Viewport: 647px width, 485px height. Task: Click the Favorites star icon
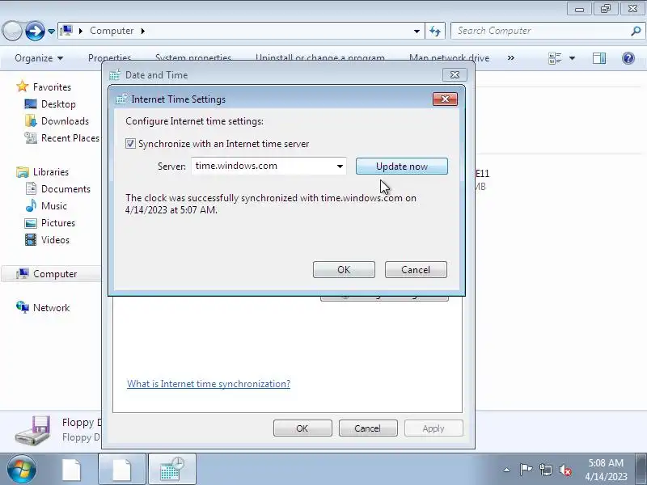coord(23,86)
